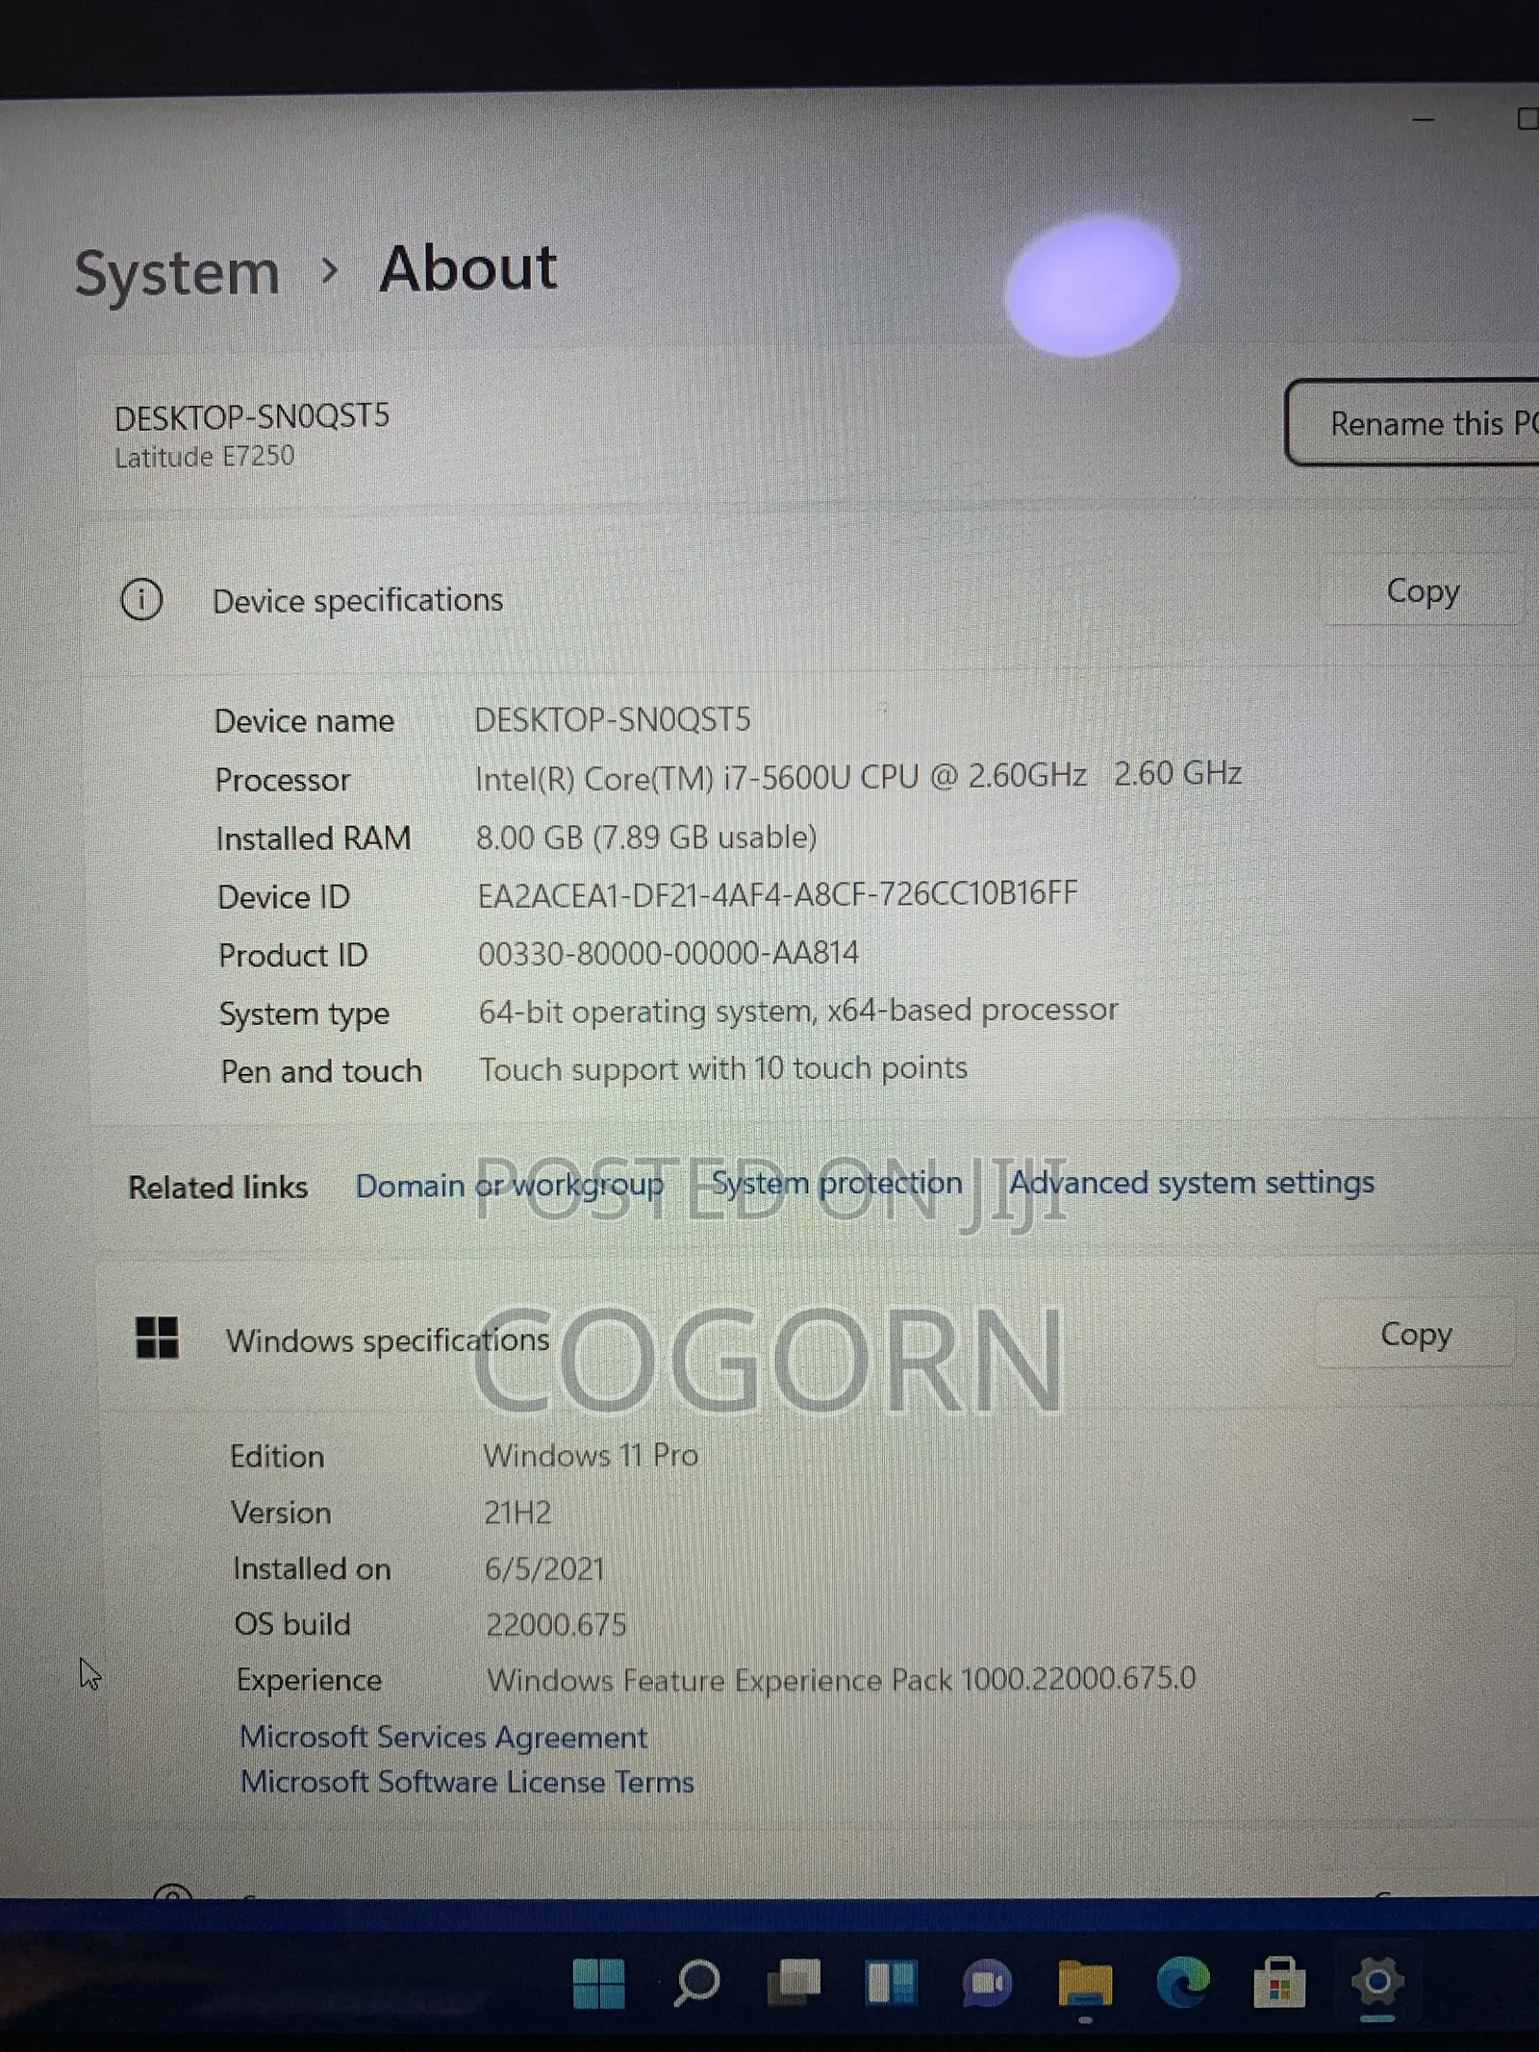Select the Device ID value text

(x=777, y=894)
